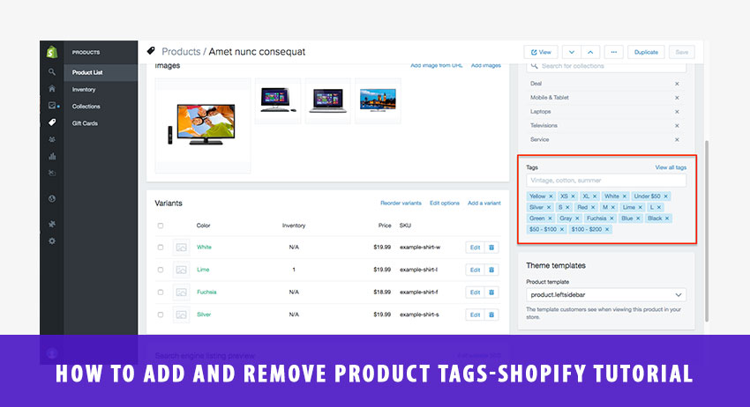750x407 pixels.
Task: Select the main television product image
Action: pos(203,125)
